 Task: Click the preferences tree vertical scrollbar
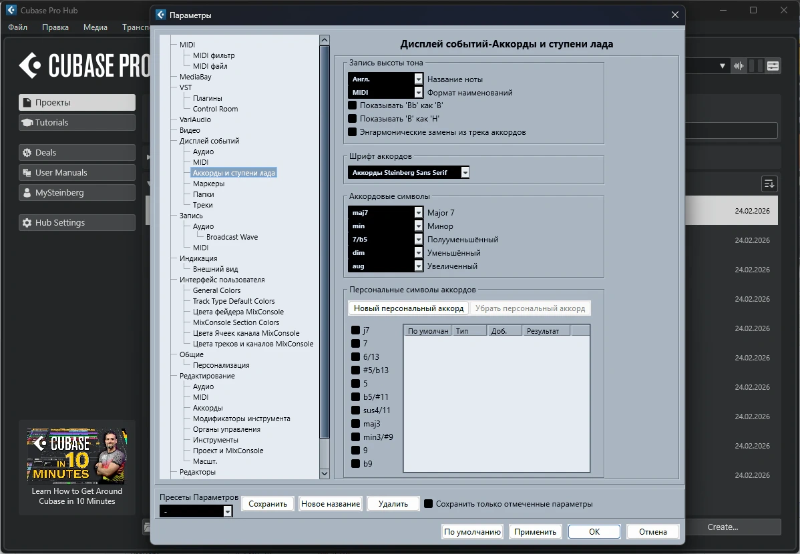(325, 240)
